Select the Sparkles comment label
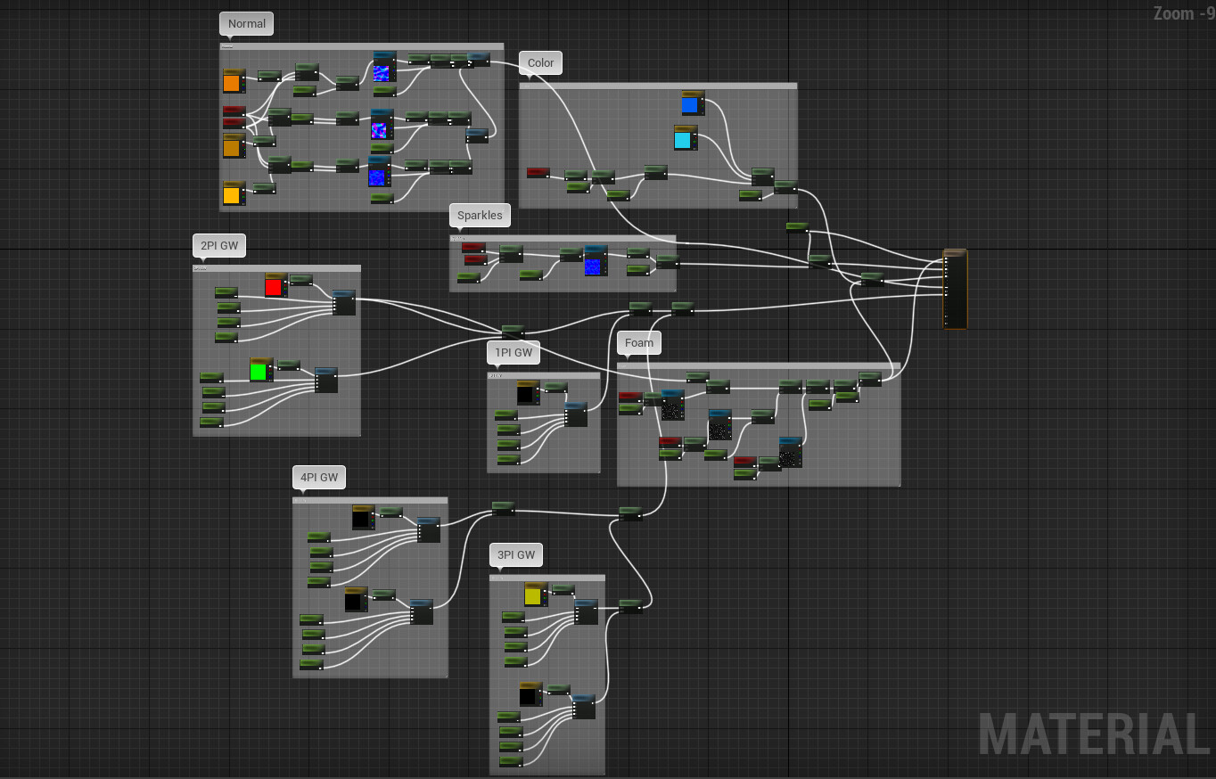Image resolution: width=1216 pixels, height=779 pixels. pyautogui.click(x=480, y=215)
